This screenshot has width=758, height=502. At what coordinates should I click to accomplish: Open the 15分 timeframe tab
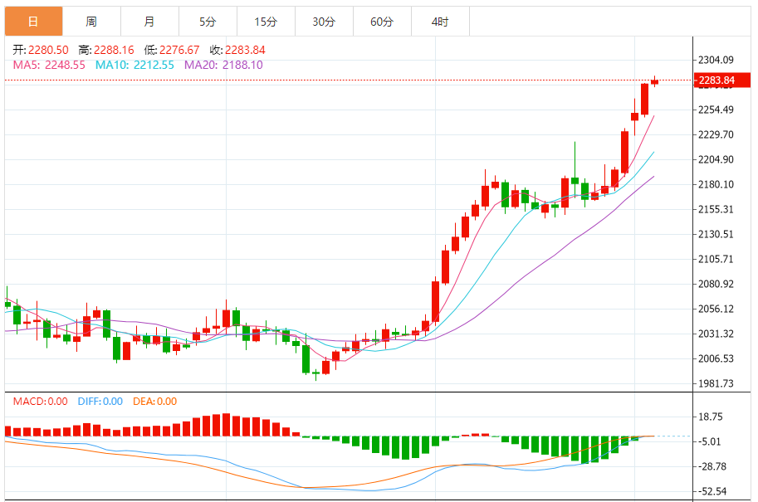266,22
